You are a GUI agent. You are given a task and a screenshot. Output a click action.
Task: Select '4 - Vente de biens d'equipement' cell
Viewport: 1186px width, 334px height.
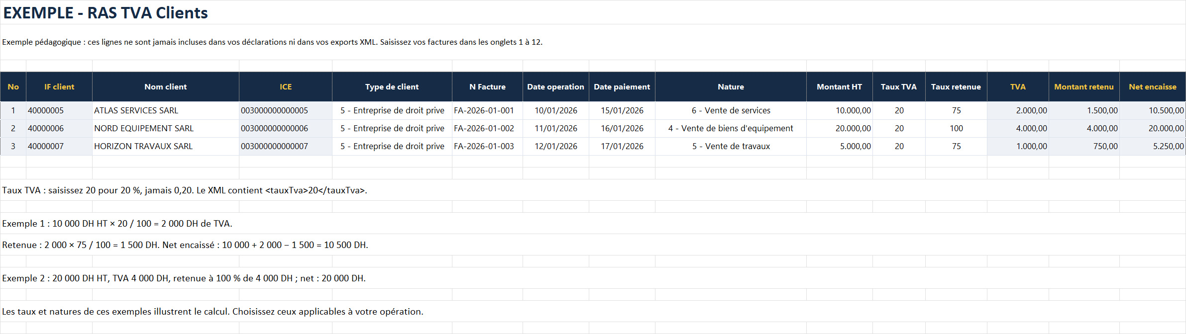(x=731, y=128)
